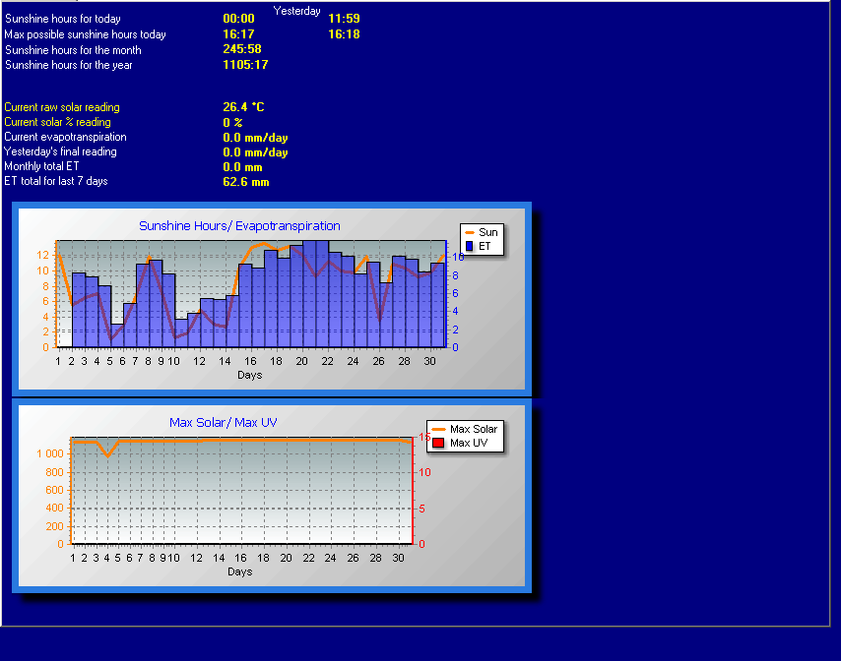Select today's sunshine value 00:00
The width and height of the screenshot is (841, 661).
point(238,19)
